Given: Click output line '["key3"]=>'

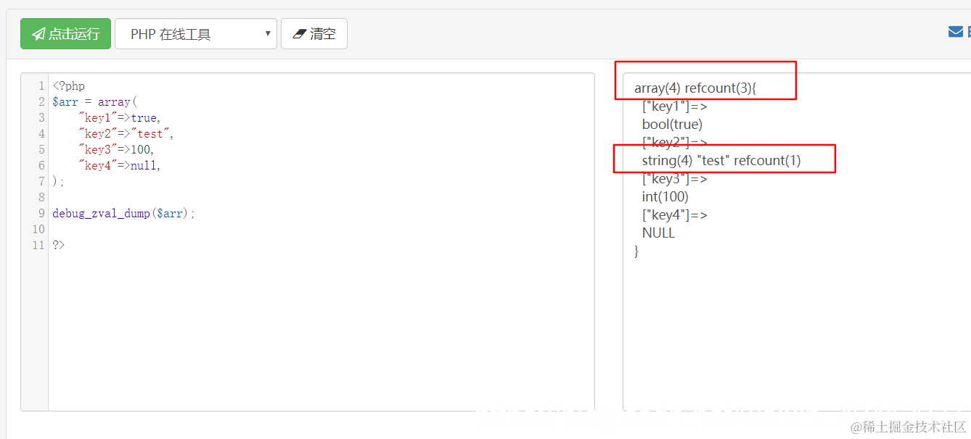Looking at the screenshot, I should (674, 179).
